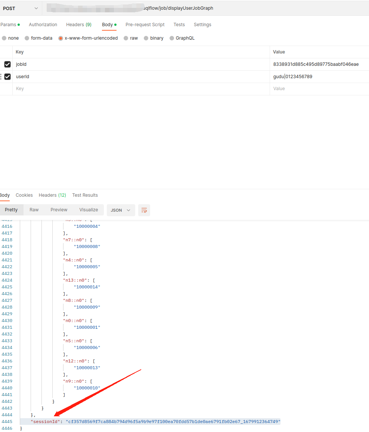Click the request URL field
369x432 pixels.
205,8
